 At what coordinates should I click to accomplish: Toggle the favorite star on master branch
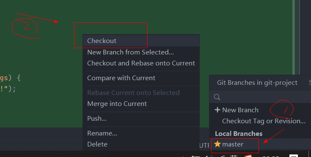coord(217,144)
